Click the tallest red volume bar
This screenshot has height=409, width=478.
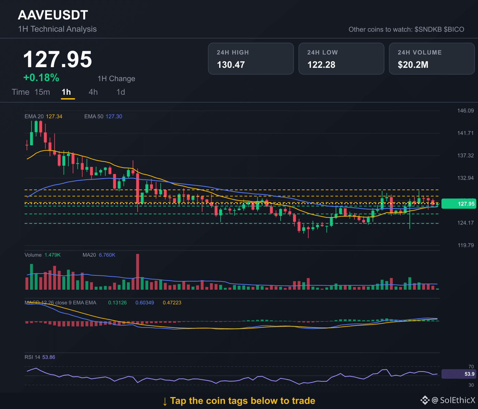138,272
